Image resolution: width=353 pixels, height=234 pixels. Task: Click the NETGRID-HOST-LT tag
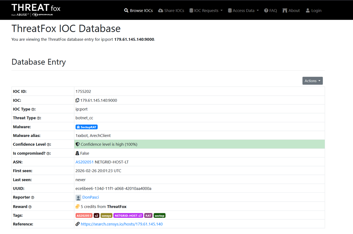[x=128, y=216]
